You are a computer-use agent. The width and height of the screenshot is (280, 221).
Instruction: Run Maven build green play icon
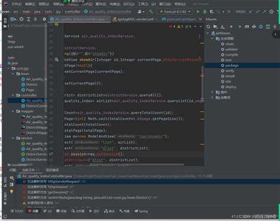240,27
